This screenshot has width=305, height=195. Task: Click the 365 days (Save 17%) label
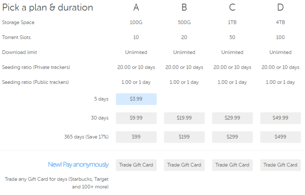pyautogui.click(x=86, y=137)
